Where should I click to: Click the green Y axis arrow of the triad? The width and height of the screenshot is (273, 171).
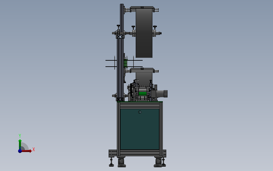pos(20,144)
